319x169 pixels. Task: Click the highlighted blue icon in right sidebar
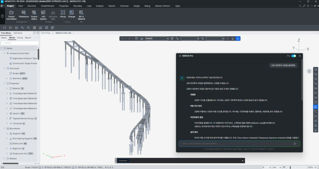(x=316, y=107)
